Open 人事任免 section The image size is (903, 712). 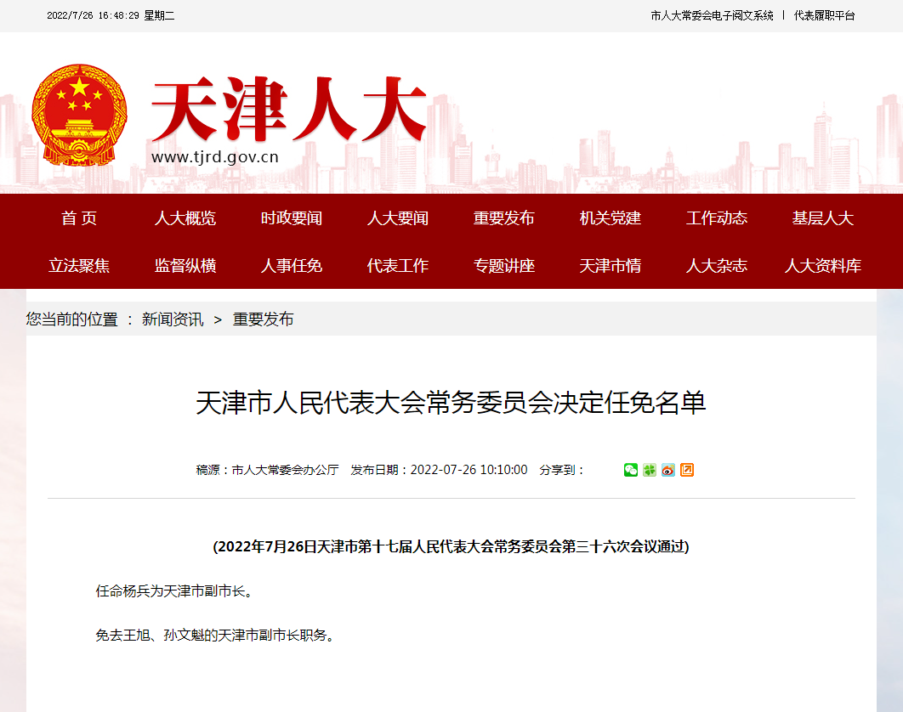click(292, 266)
